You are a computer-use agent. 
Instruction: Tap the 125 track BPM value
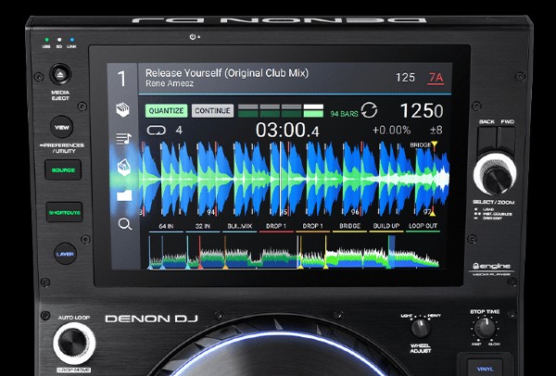click(x=405, y=78)
